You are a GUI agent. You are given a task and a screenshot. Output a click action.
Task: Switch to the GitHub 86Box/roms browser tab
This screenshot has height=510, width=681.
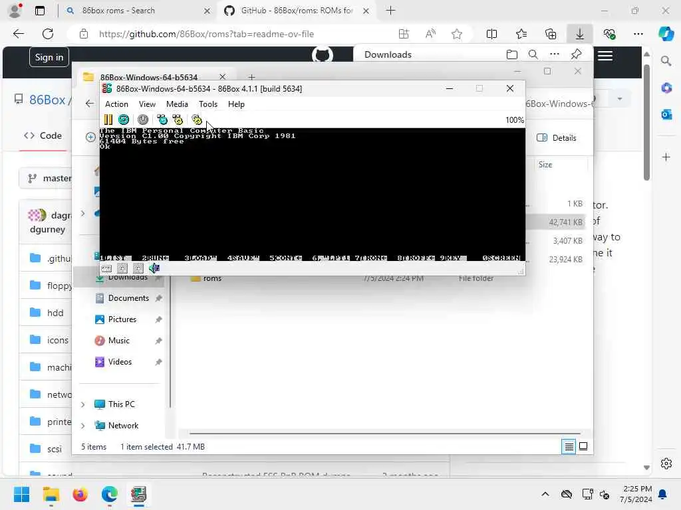point(297,11)
